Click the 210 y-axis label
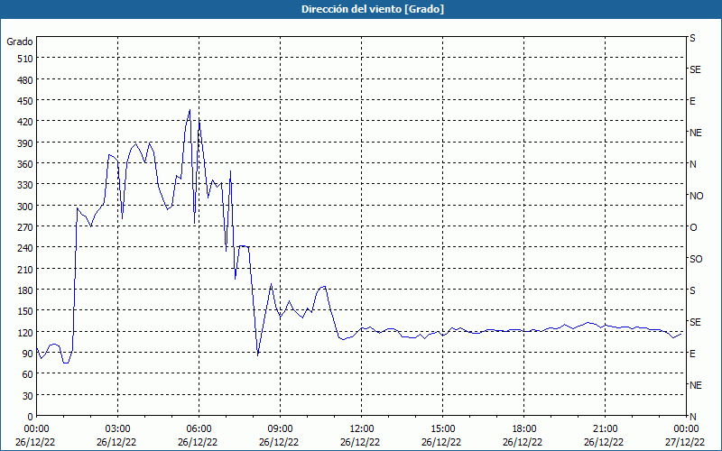 pos(25,269)
